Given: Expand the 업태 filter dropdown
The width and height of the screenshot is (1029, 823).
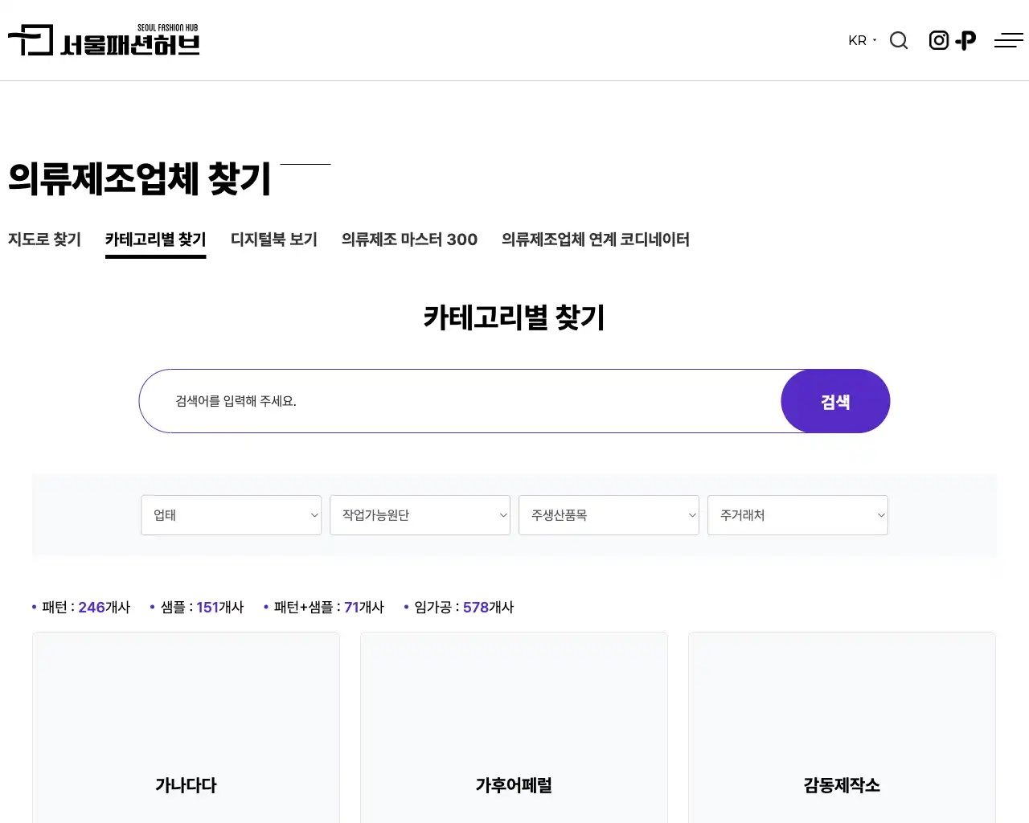Looking at the screenshot, I should click(231, 515).
